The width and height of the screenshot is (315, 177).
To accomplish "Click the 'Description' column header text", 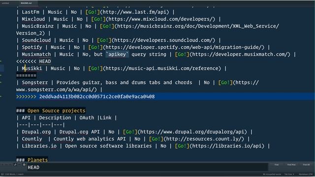I will [55, 118].
